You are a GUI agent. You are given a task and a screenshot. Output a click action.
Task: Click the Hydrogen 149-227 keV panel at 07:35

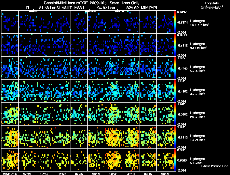pyautogui.click(x=10, y=22)
